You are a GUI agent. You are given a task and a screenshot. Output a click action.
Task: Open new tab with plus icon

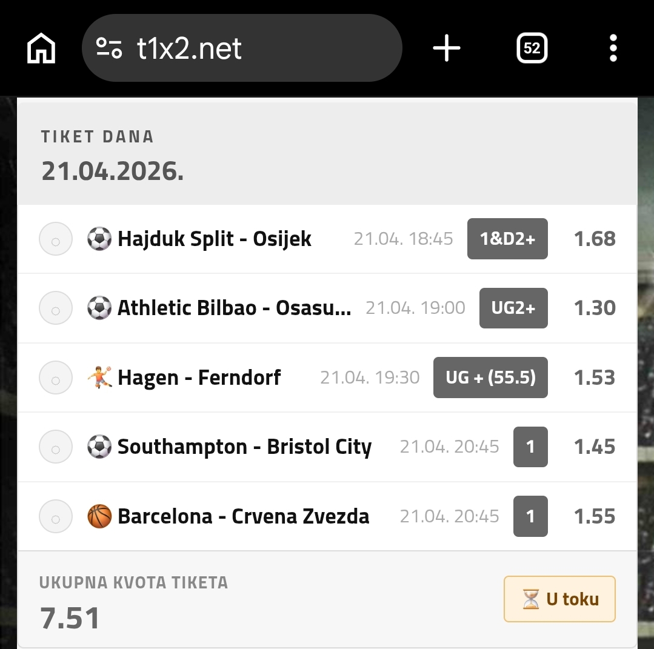tap(447, 48)
